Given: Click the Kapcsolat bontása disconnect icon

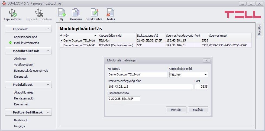Looking at the screenshot, I should tap(39, 13).
